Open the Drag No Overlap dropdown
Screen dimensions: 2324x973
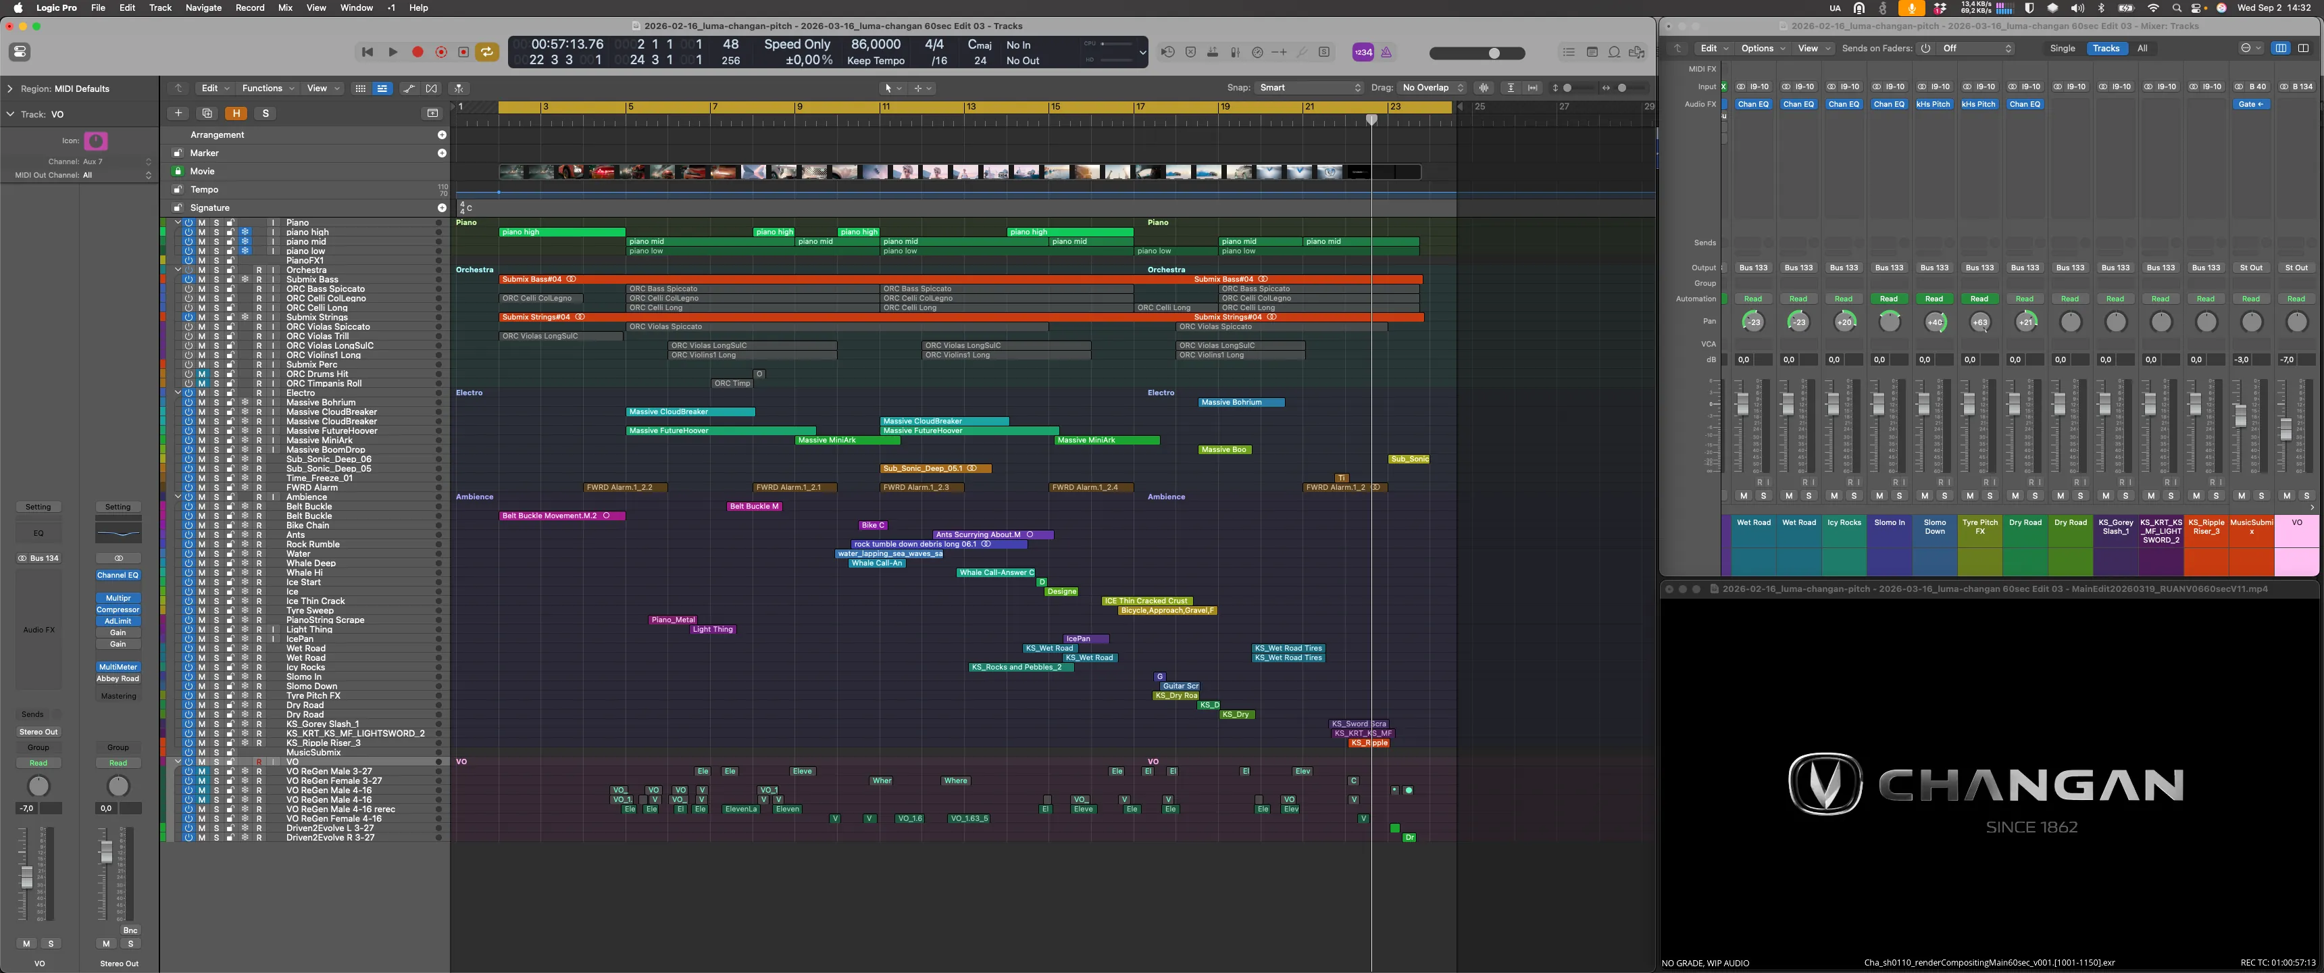pyautogui.click(x=1433, y=88)
